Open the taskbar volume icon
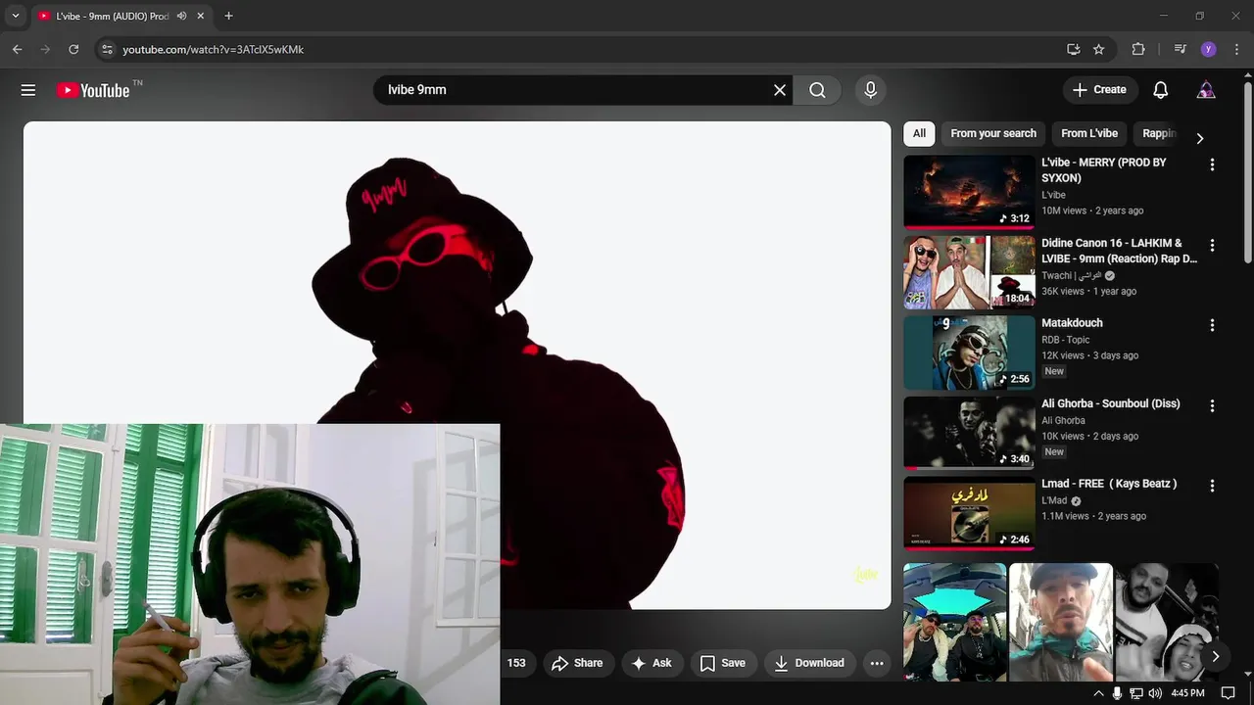The image size is (1254, 705). pos(1155,693)
